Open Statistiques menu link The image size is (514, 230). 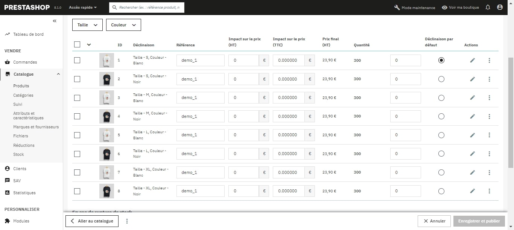pos(24,193)
